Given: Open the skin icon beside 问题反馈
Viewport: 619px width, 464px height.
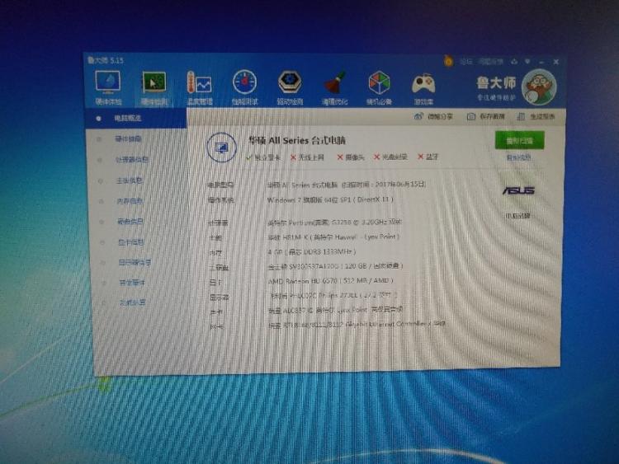Looking at the screenshot, I should point(514,62).
